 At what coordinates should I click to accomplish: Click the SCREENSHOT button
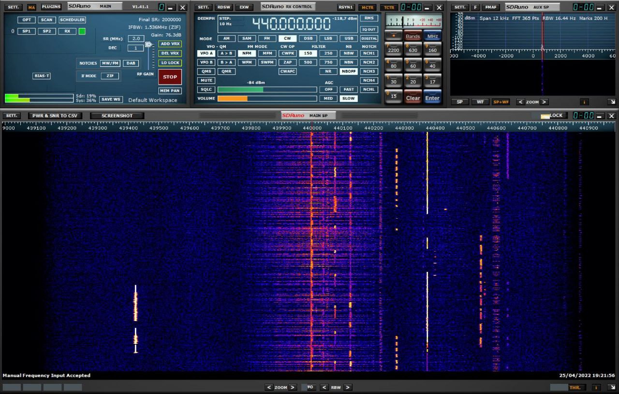click(117, 116)
